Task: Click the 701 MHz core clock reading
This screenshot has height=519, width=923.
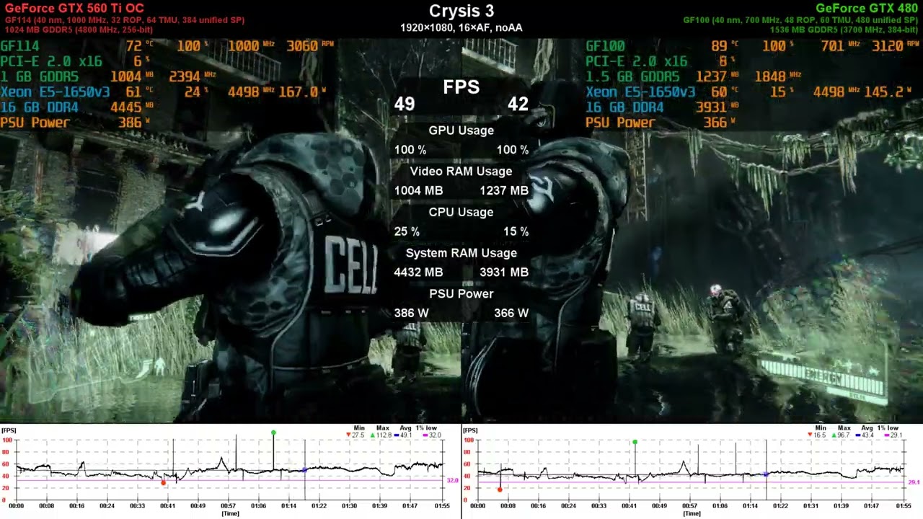Action: point(839,46)
